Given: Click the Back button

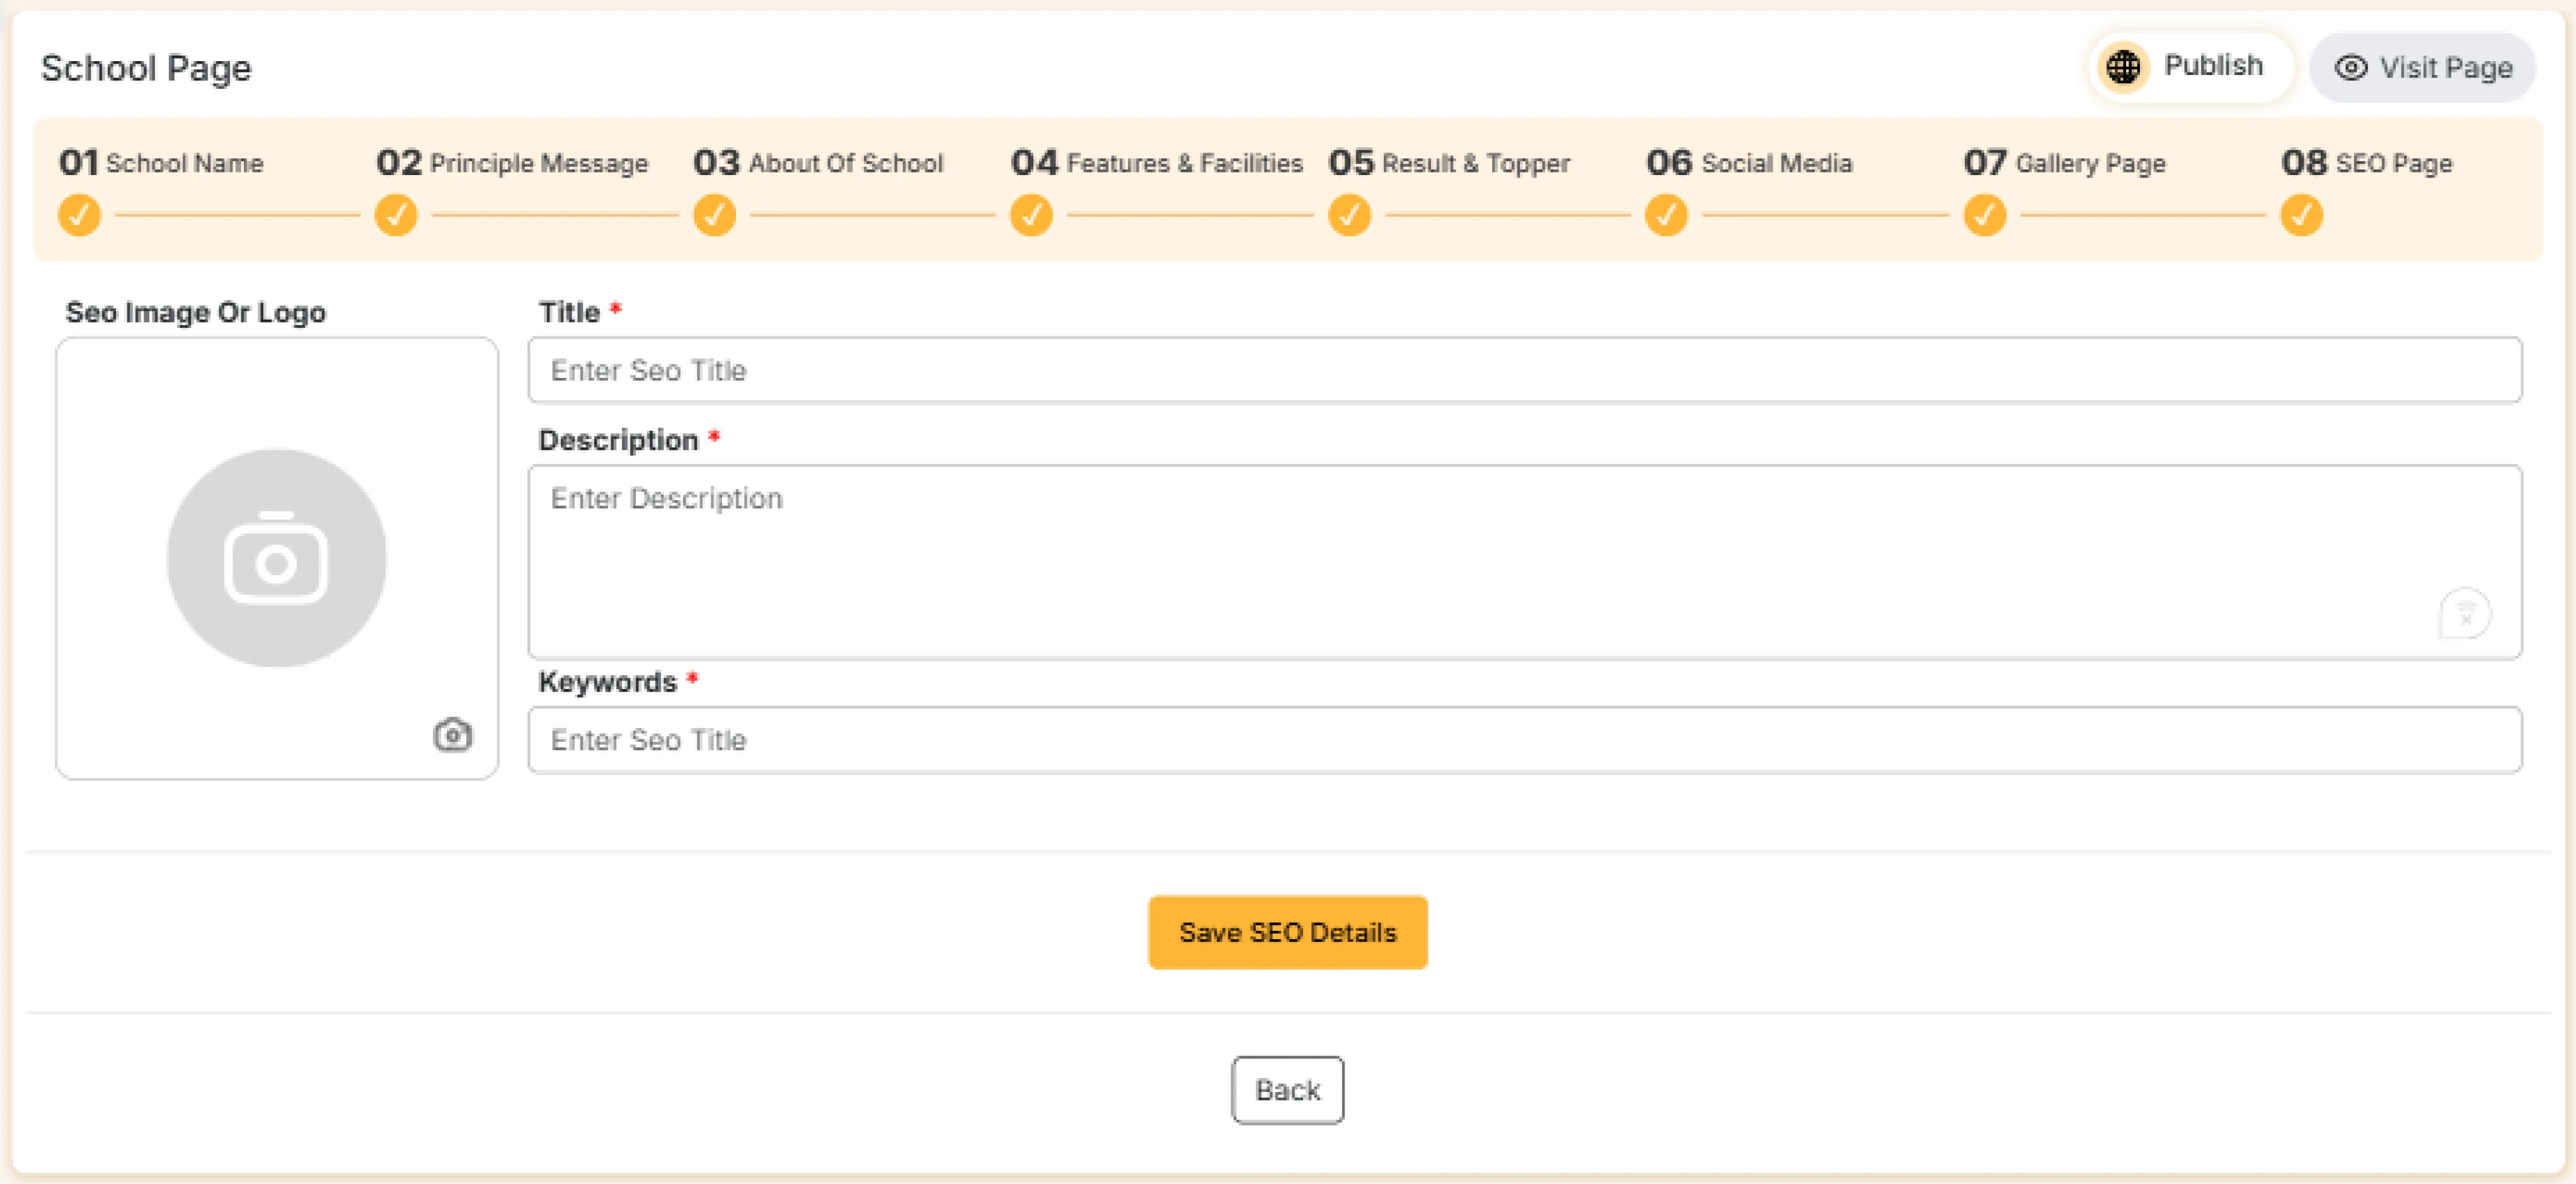Looking at the screenshot, I should [x=1287, y=1090].
